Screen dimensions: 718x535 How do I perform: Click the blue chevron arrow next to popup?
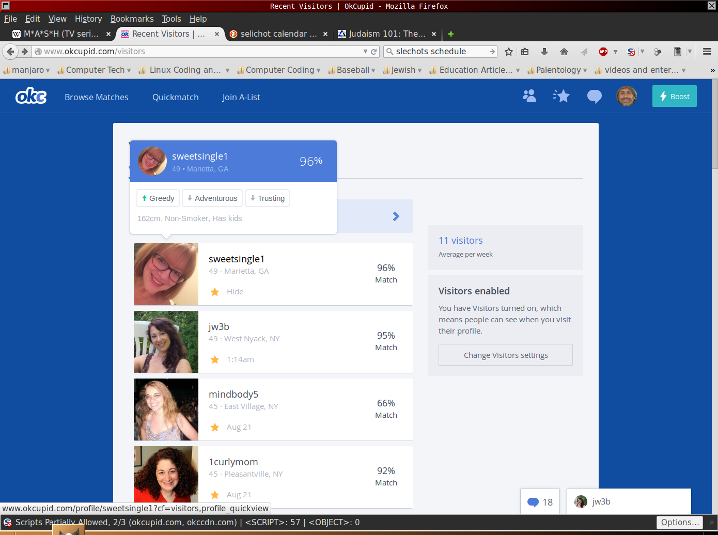point(396,216)
